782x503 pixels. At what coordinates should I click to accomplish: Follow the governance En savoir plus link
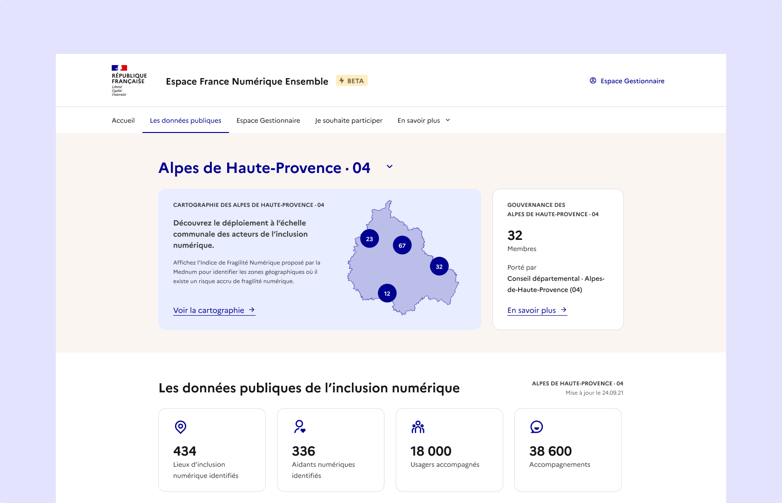pos(537,310)
